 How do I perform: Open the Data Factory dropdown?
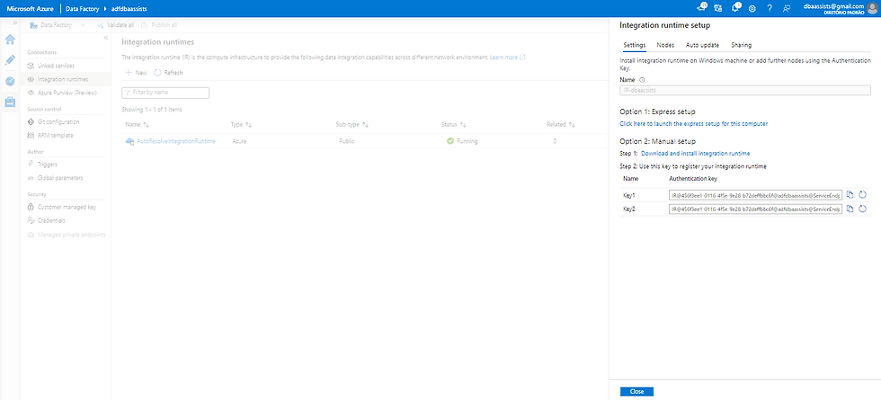click(58, 25)
